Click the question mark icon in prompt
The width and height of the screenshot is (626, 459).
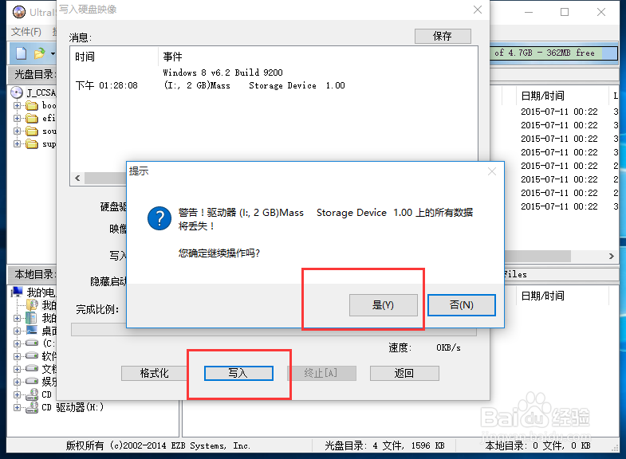pos(159,218)
